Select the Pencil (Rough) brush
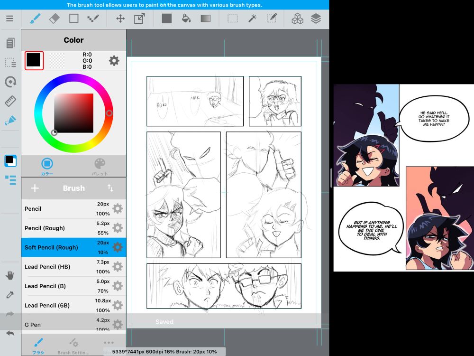474x356 pixels. [x=73, y=228]
